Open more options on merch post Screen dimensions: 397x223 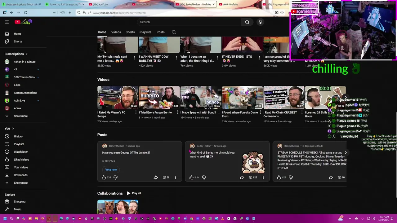point(263,177)
